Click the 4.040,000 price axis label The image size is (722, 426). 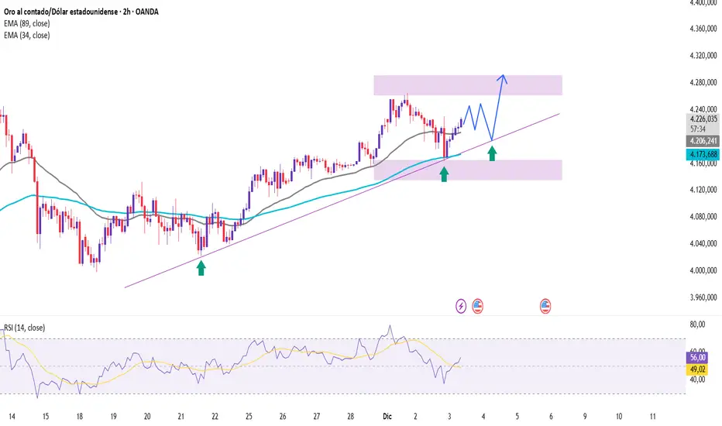(x=703, y=244)
